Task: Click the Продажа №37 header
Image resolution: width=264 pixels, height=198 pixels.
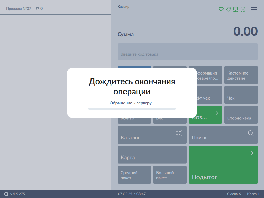Action: [x=19, y=9]
